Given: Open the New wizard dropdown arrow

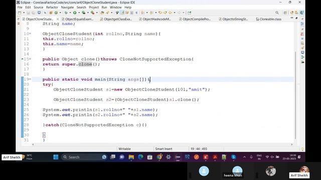Looking at the screenshot, I should 24,12.
